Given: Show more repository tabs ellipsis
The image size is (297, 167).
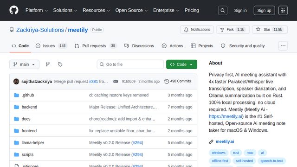Looking at the screenshot, I should [283, 46].
